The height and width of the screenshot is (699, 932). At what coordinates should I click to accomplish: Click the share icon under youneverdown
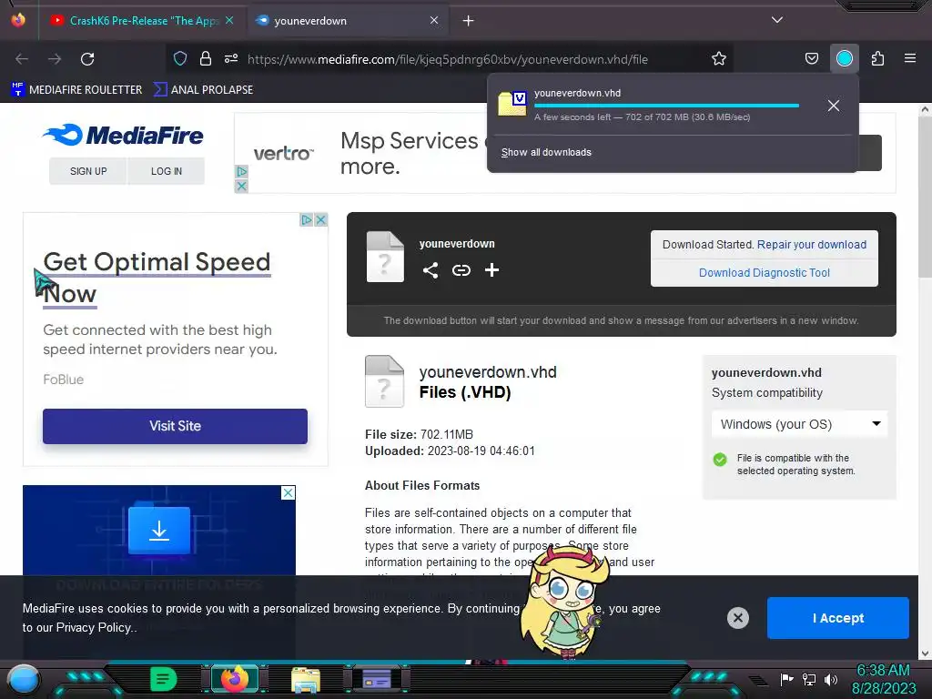tap(431, 270)
